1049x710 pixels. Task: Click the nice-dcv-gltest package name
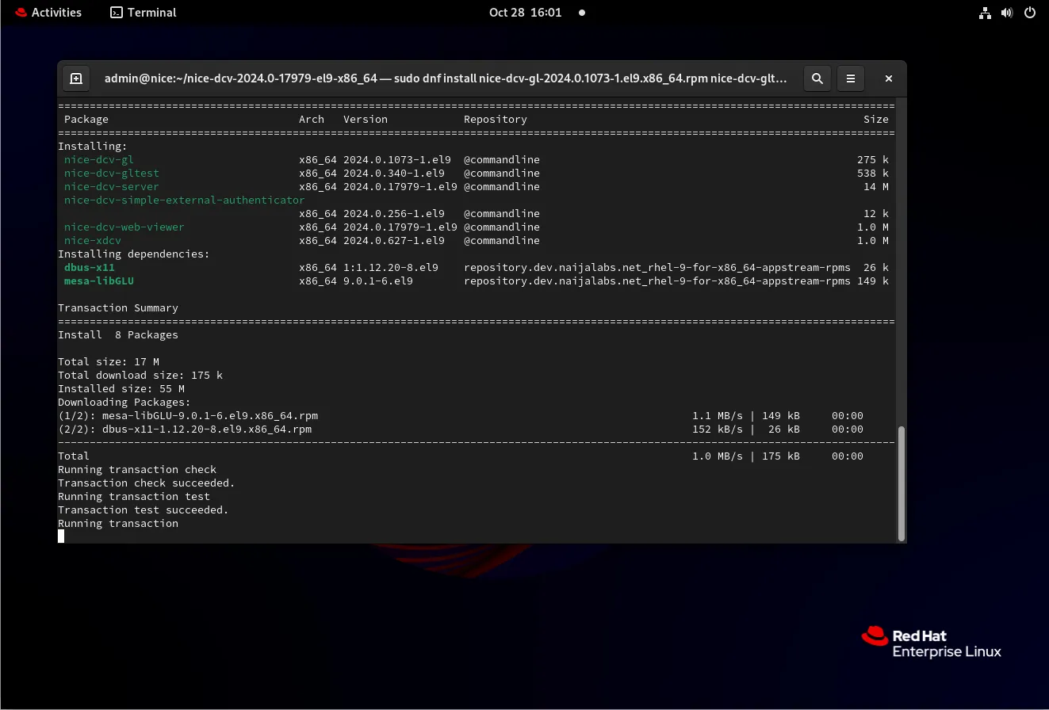[112, 174]
